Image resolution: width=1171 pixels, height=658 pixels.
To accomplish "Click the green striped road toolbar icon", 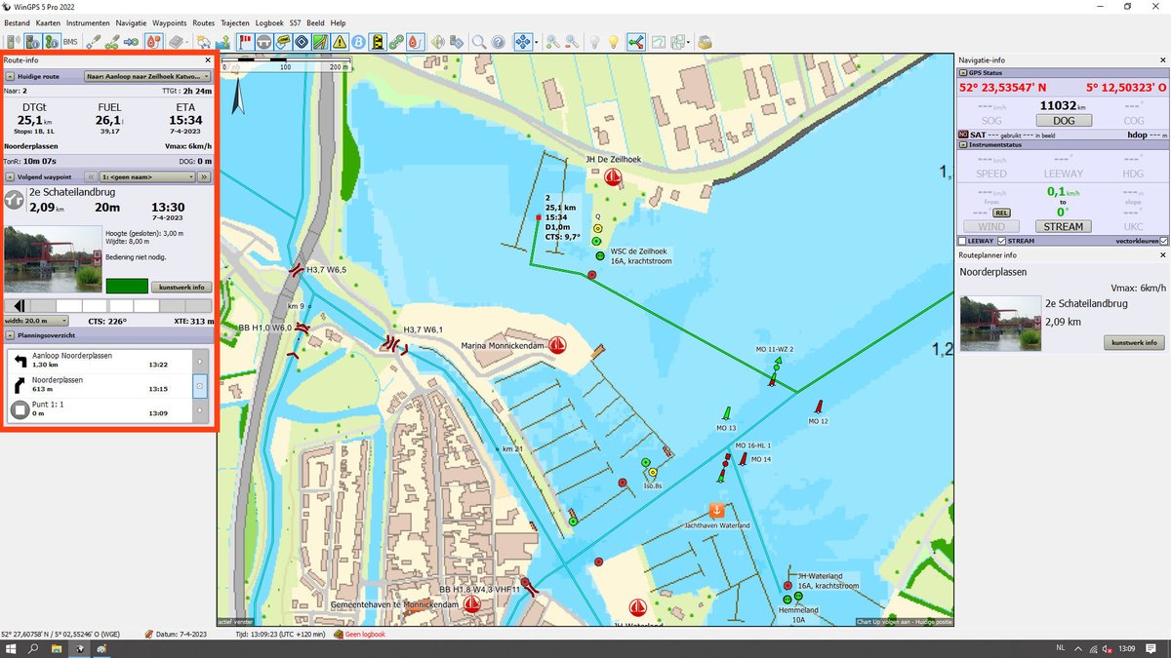I will coord(320,42).
